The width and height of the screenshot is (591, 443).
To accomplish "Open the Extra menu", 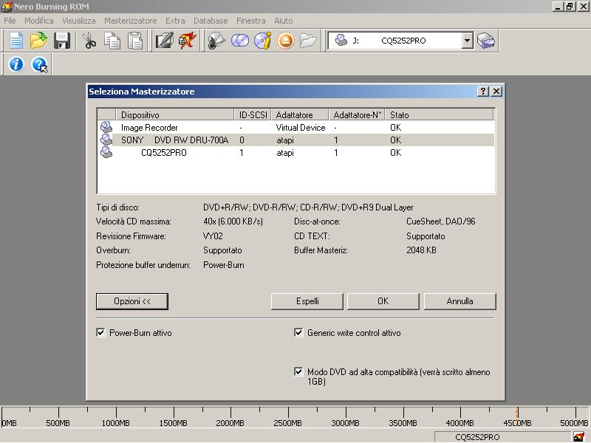I will 175,21.
